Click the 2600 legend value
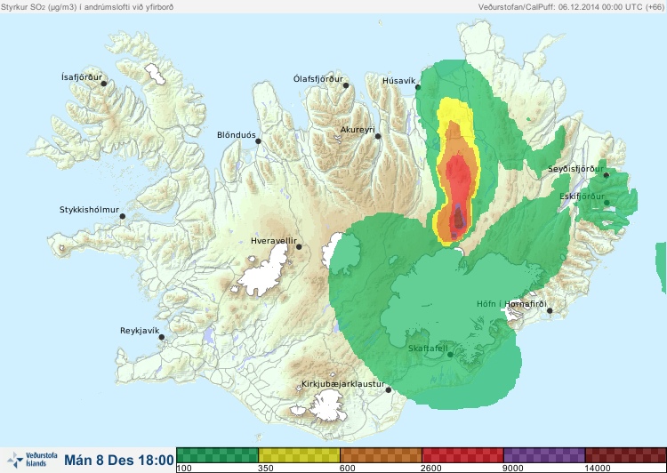The height and width of the screenshot is (473, 667). [x=431, y=469]
